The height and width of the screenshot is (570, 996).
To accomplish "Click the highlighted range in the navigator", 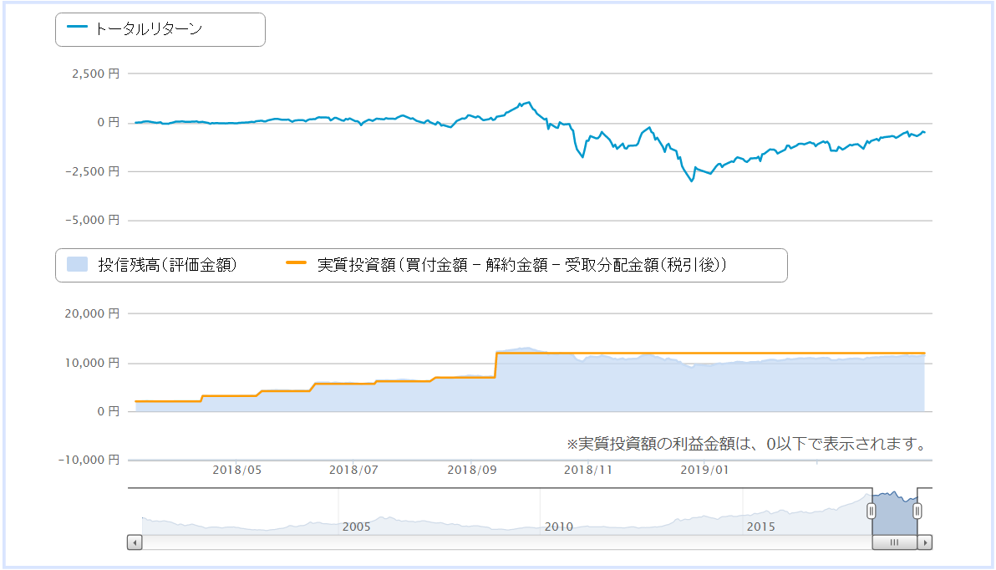I will coord(894,513).
